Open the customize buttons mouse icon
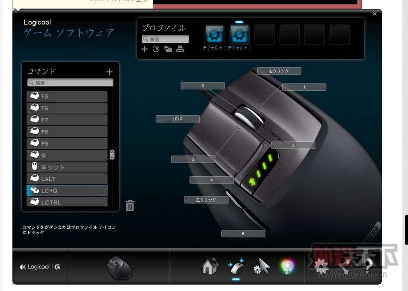 click(236, 266)
